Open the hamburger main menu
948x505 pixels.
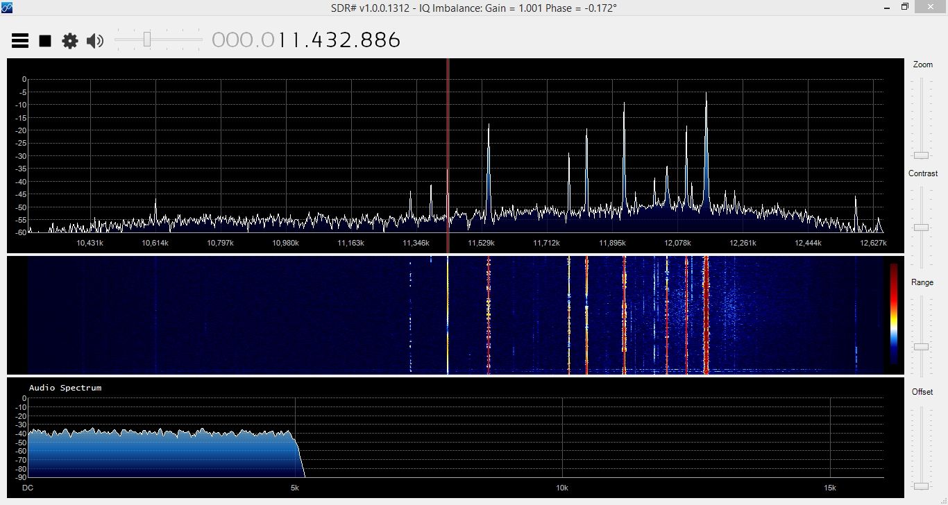coord(20,41)
